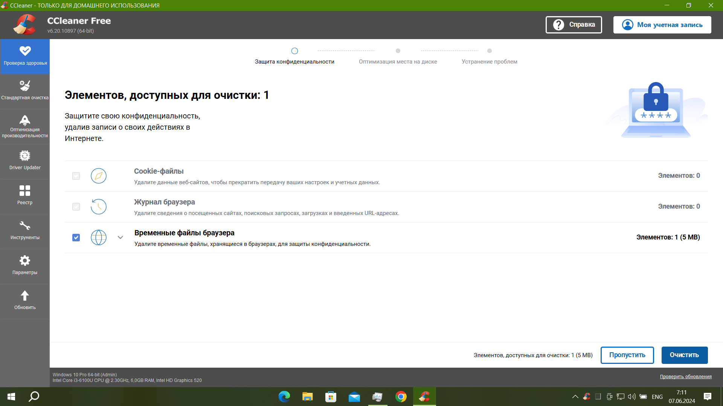Click the Cookie-файлы 'Элементов: 0' value

pyautogui.click(x=679, y=176)
